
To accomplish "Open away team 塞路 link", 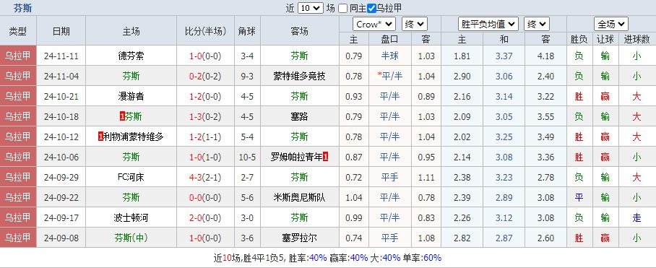I will click(300, 116).
